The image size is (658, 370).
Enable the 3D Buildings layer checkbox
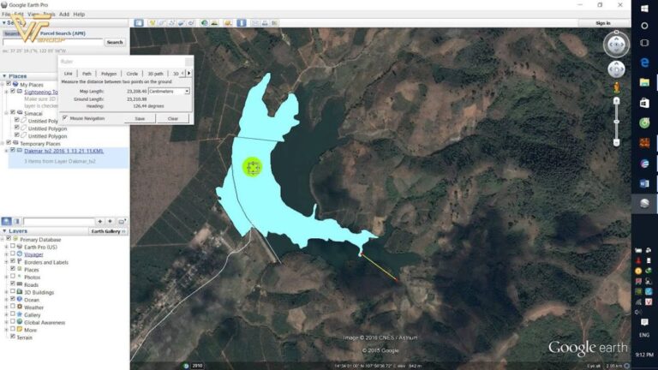coord(13,291)
